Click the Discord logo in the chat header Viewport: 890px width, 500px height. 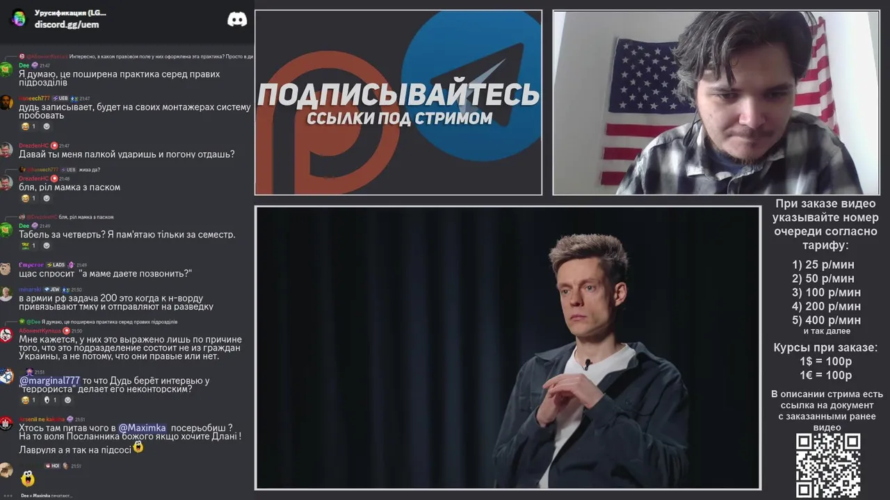tap(237, 19)
